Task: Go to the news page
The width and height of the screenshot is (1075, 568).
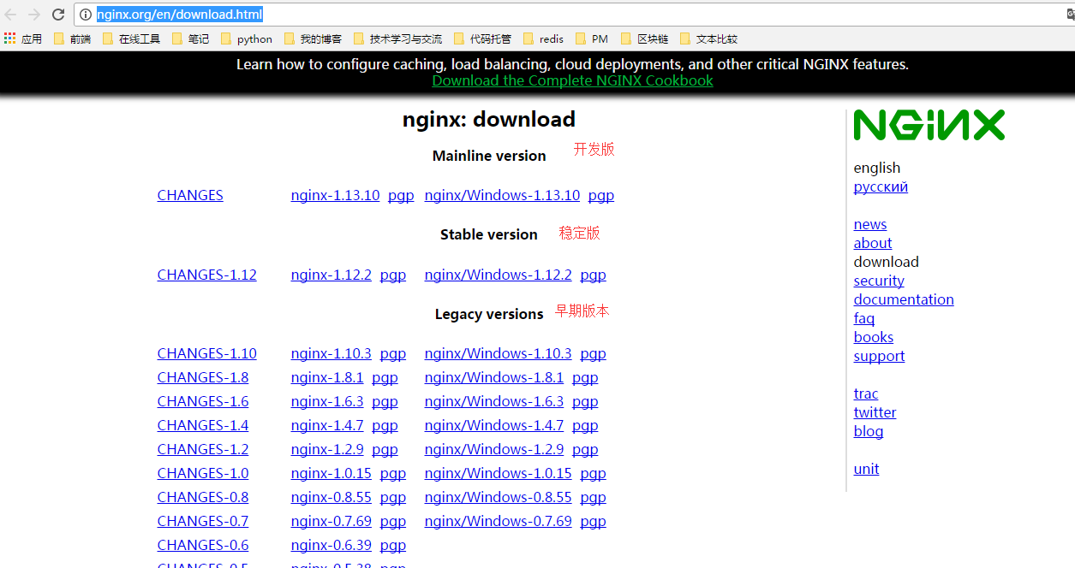Action: click(870, 224)
